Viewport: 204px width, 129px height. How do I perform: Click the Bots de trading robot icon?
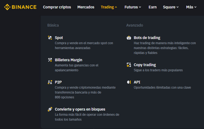(x=129, y=38)
